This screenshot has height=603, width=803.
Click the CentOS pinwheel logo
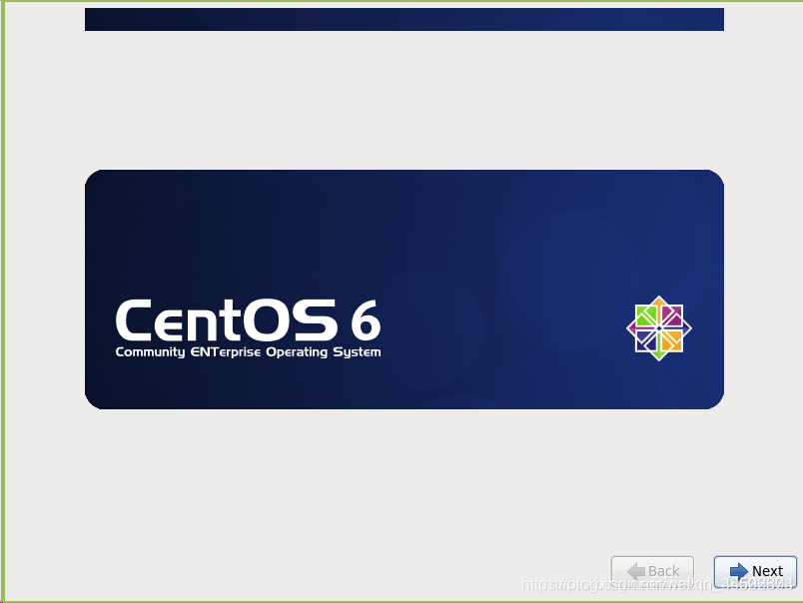coord(659,328)
